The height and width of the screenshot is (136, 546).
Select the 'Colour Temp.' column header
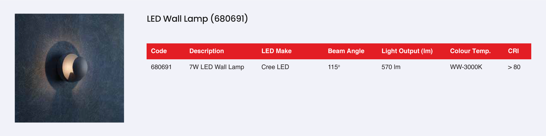click(470, 51)
